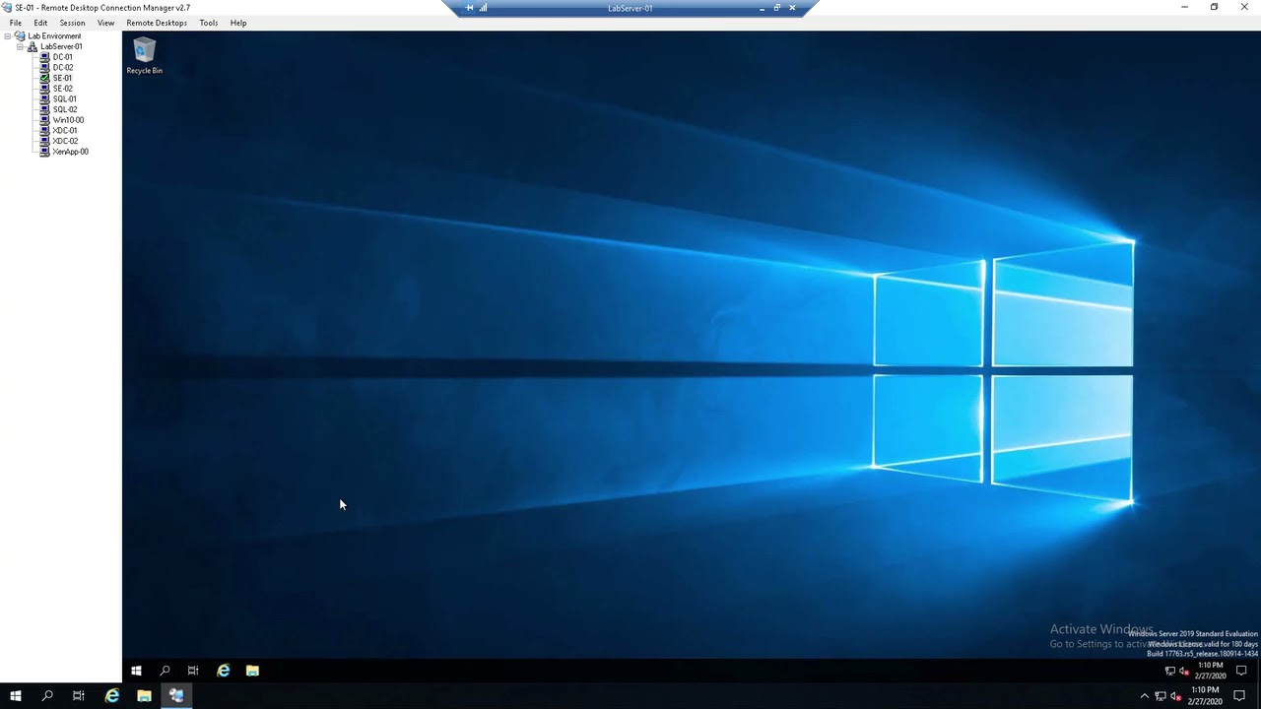
Task: Open the remote session Start menu
Action: click(x=136, y=671)
